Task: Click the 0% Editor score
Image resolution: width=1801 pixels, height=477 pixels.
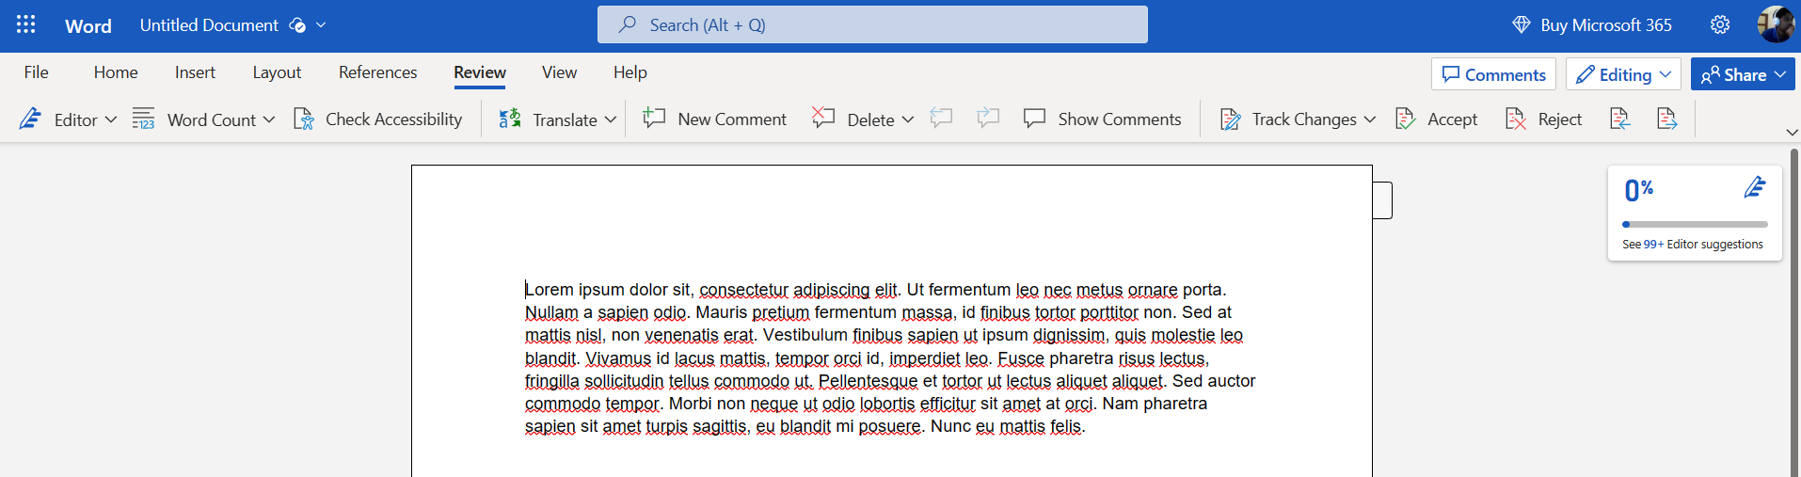Action: click(1639, 191)
